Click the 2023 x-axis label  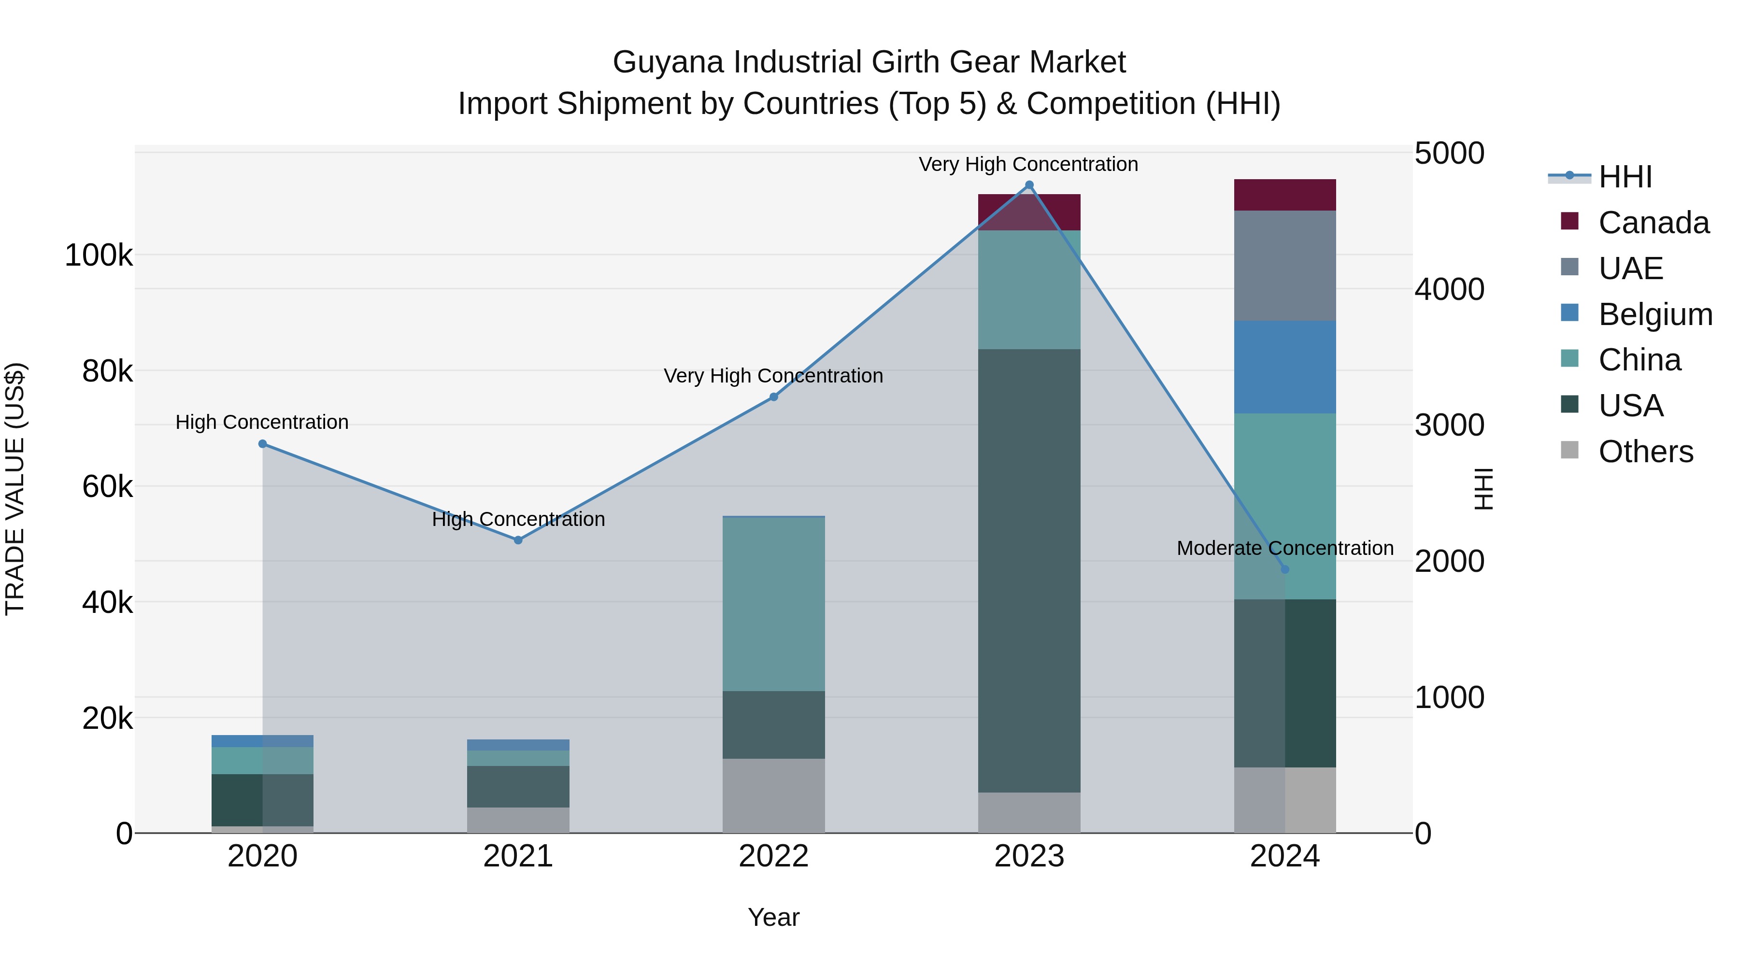pos(1029,856)
